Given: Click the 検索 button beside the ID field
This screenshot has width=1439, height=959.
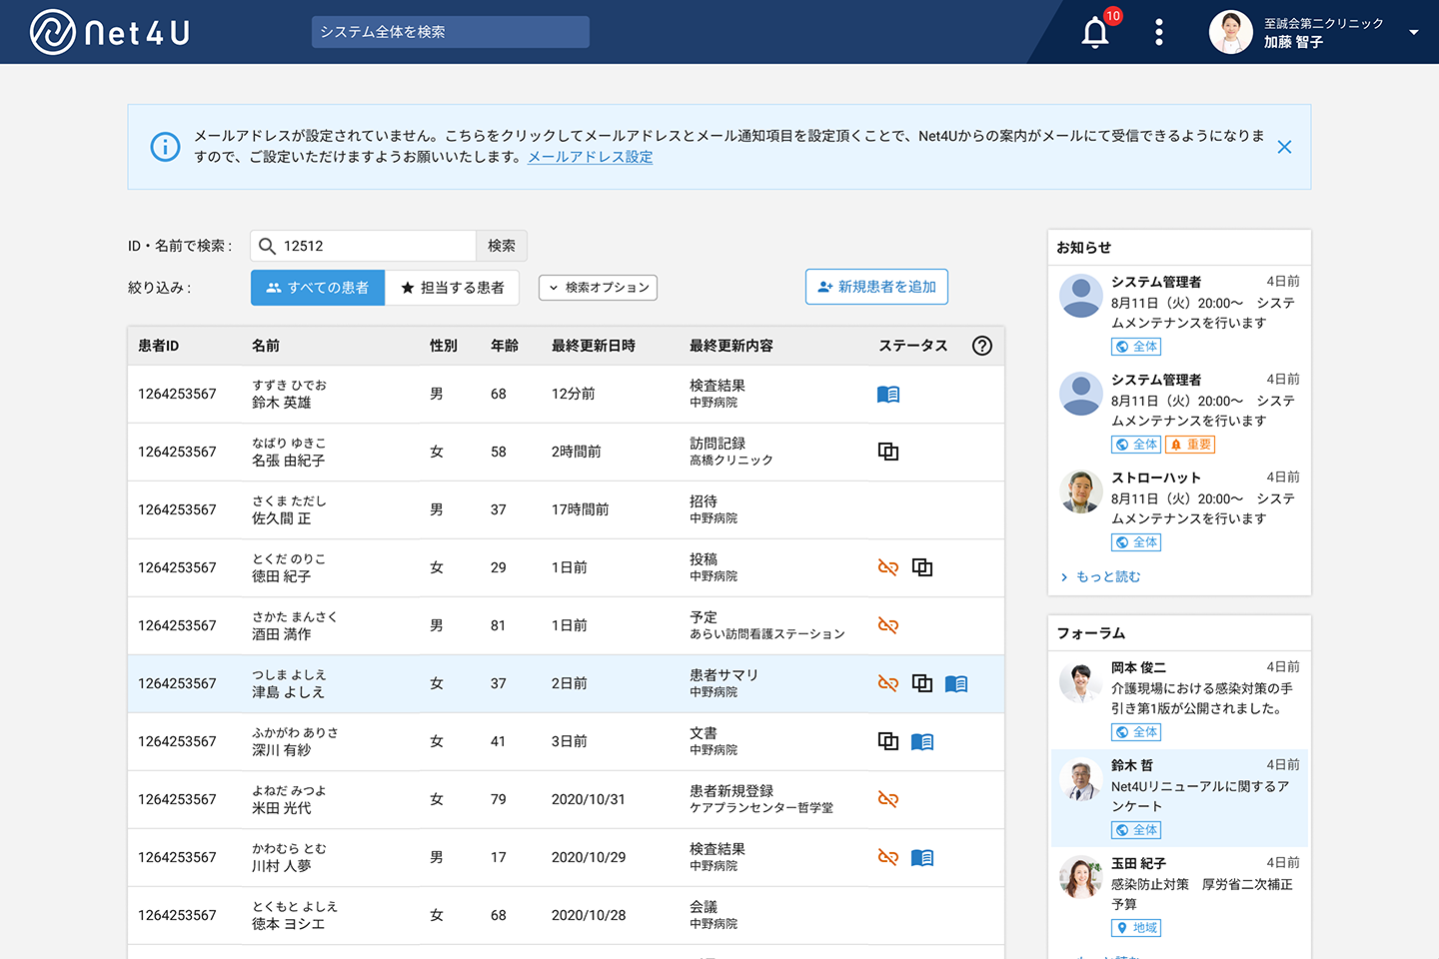Looking at the screenshot, I should pyautogui.click(x=501, y=246).
